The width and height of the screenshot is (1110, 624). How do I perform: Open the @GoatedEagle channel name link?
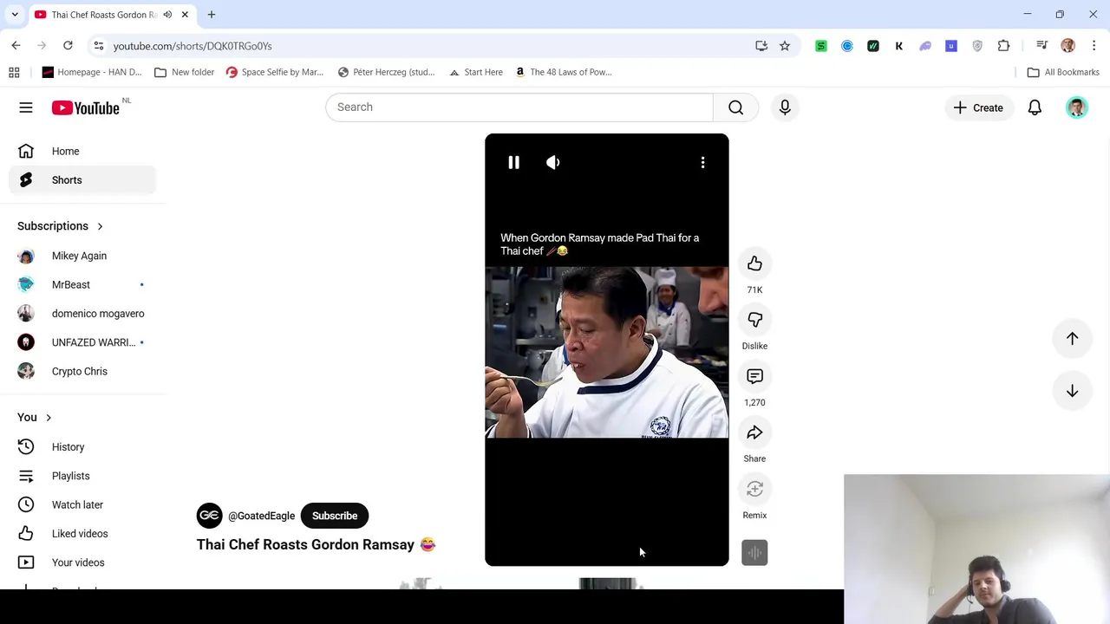point(261,516)
